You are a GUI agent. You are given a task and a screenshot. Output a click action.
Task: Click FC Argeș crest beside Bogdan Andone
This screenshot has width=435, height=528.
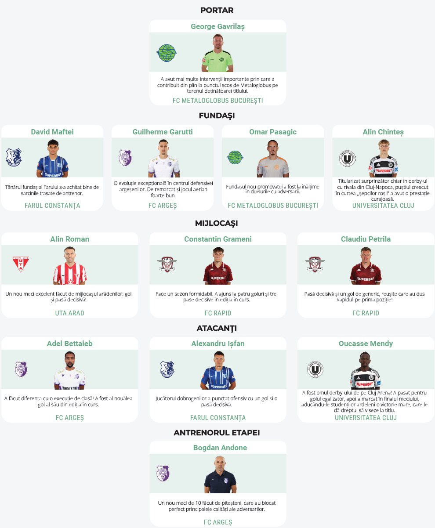[x=163, y=473]
